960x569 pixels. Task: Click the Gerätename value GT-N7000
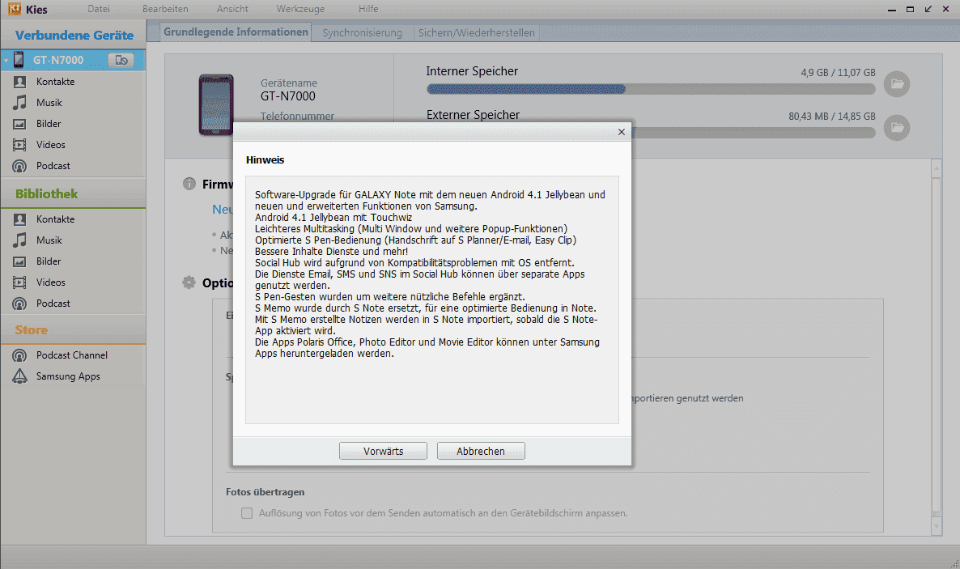(x=287, y=96)
